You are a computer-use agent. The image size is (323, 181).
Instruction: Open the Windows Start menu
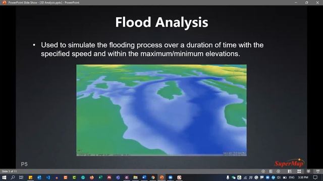click(4, 177)
